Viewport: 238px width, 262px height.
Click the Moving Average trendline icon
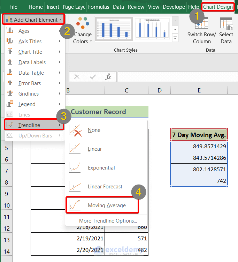coord(75,205)
